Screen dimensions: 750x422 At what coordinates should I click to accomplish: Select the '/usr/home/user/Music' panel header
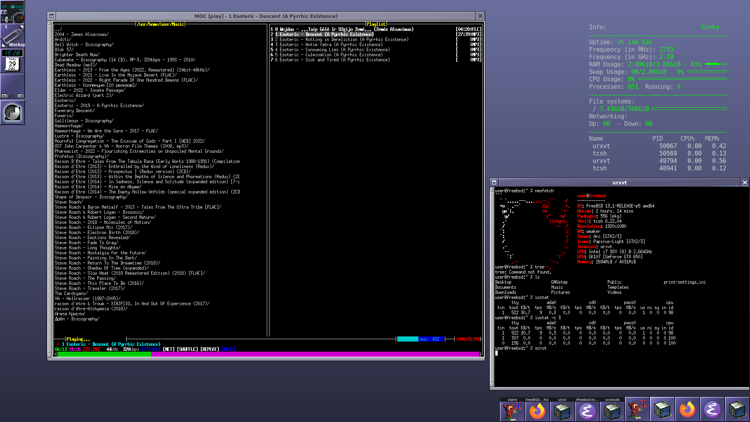tap(161, 24)
